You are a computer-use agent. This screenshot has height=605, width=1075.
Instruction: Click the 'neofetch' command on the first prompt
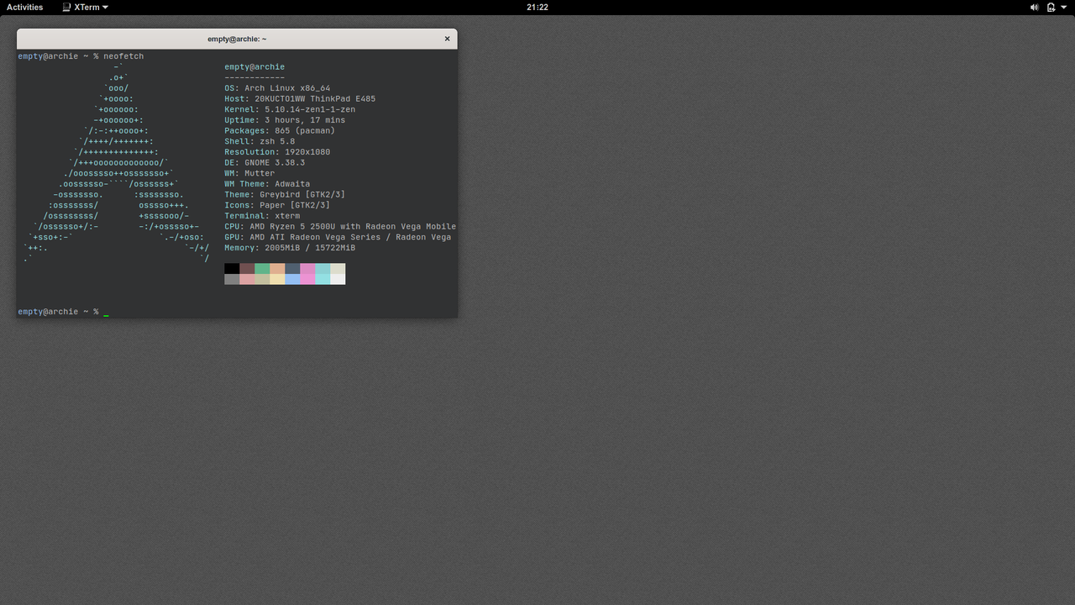pos(123,56)
